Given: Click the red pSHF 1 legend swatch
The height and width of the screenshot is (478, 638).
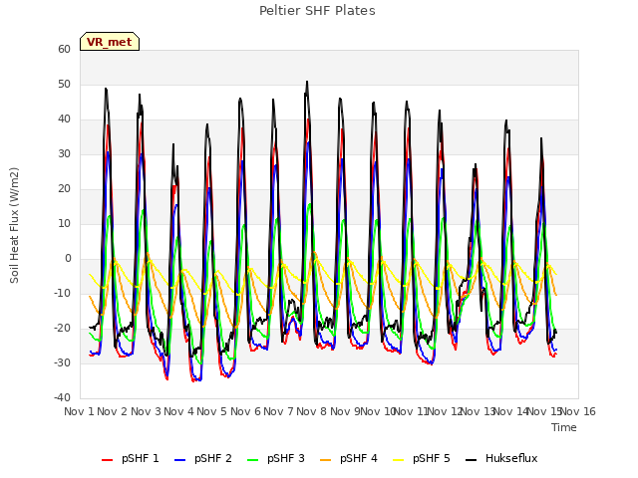Looking at the screenshot, I should click(107, 460).
